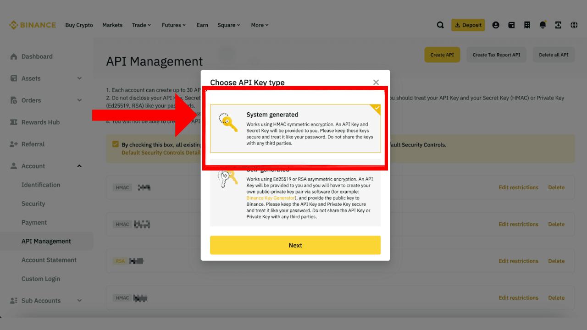
Task: Open the user profile icon
Action: pyautogui.click(x=496, y=25)
